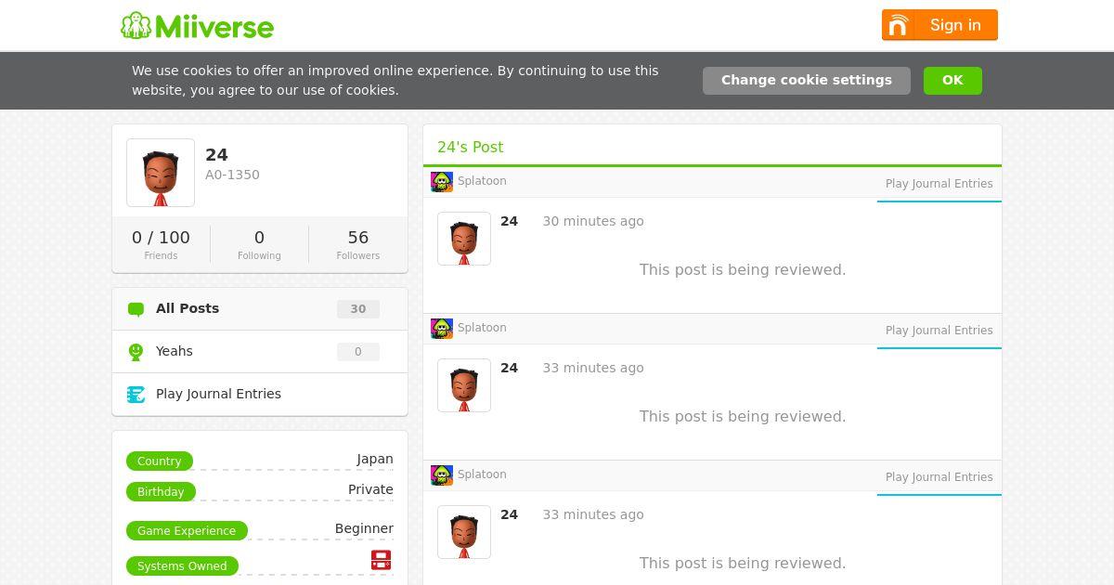The height and width of the screenshot is (585, 1114).
Task: Click username 24 on the 30 minutes ago post
Action: click(509, 221)
